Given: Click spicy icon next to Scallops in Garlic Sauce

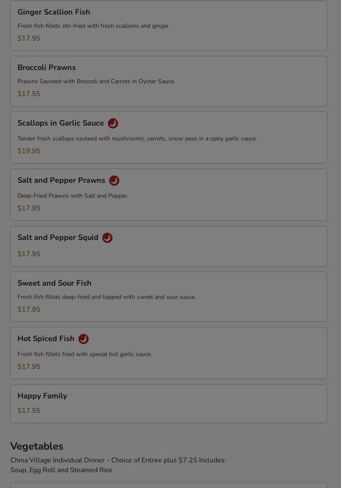Looking at the screenshot, I should click(x=113, y=123).
